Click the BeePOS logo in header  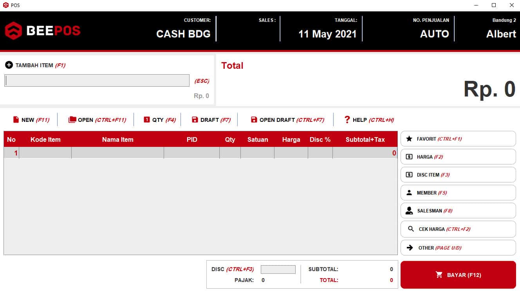42,30
